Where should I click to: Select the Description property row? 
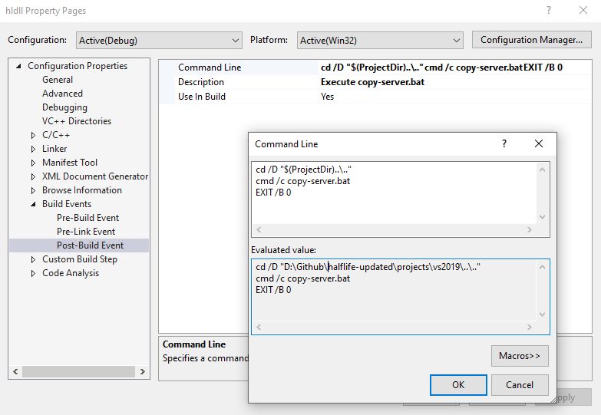(375, 82)
